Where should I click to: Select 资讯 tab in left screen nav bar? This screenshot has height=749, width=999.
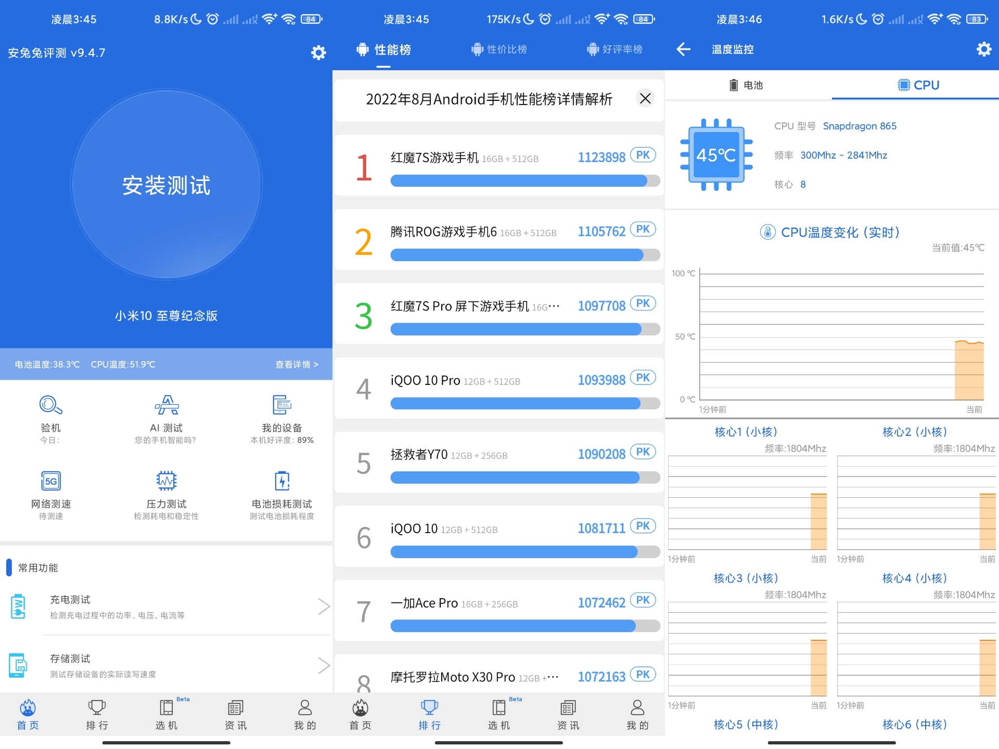pyautogui.click(x=236, y=715)
